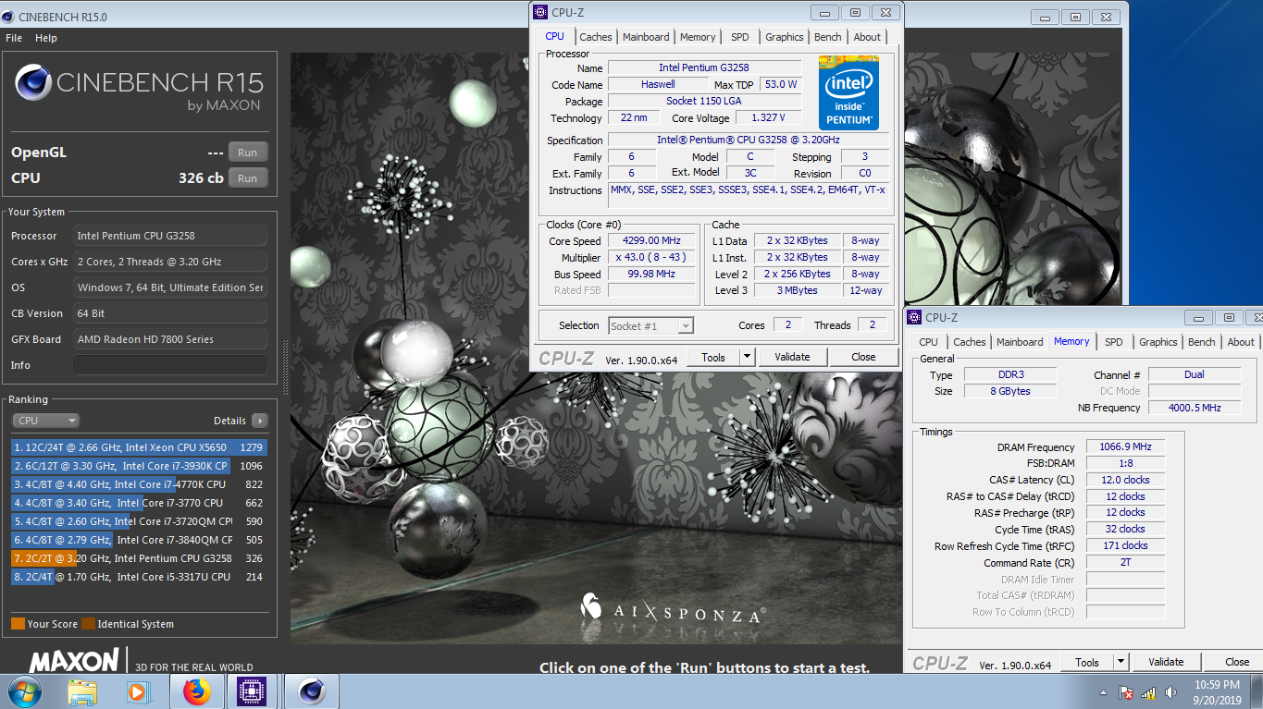This screenshot has width=1263, height=709.
Task: Select CPU tab in Memory window
Action: coord(928,342)
